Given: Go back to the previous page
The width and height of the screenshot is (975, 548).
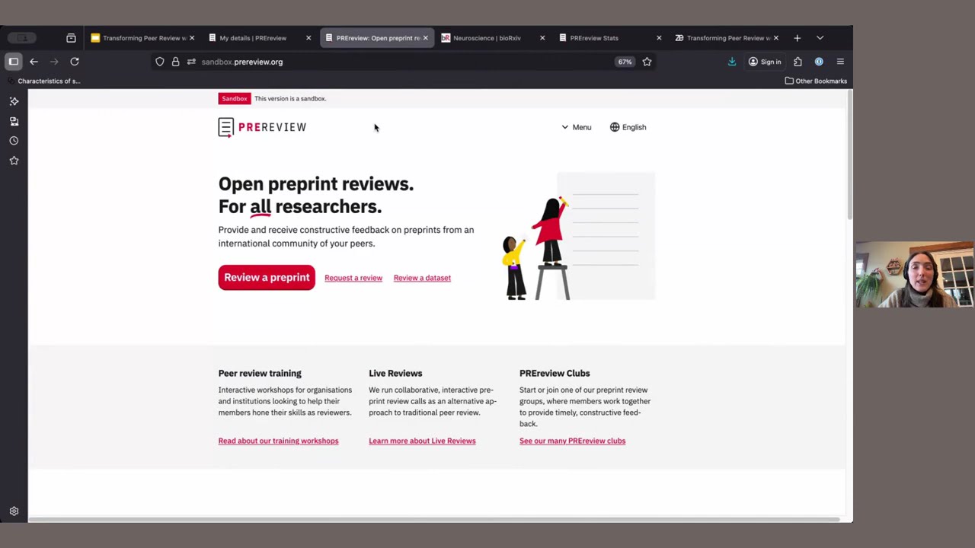Looking at the screenshot, I should click(x=34, y=62).
